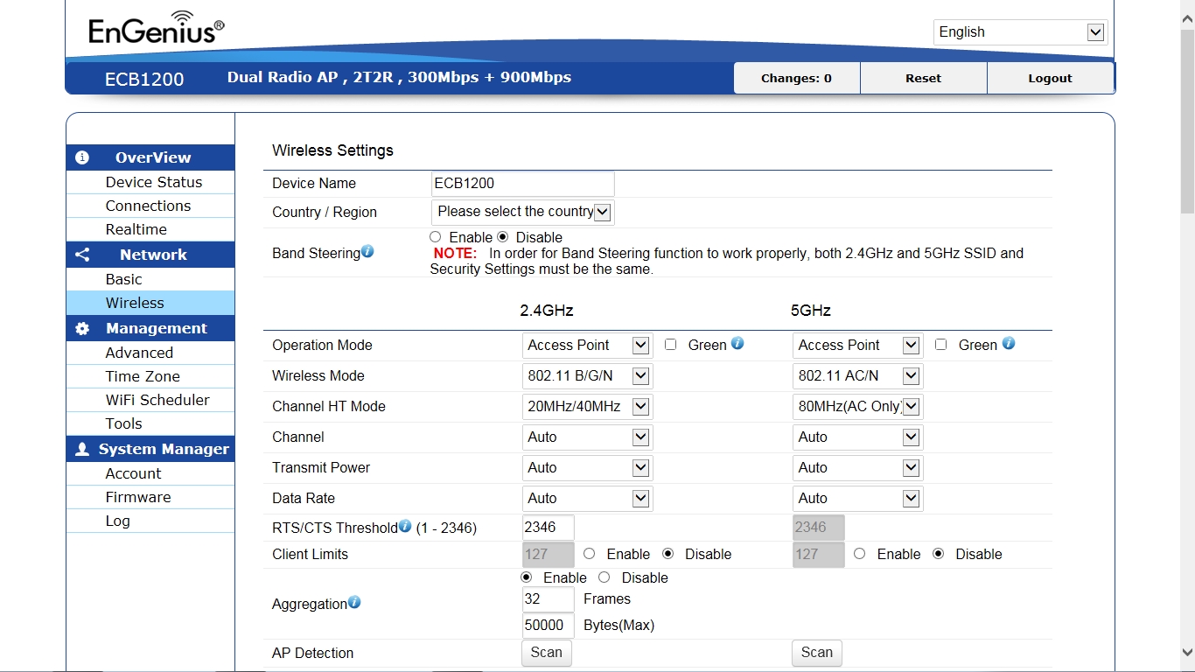Click the RTS/CTS Threshold info icon
Screen dimensions: 1195x672
pyautogui.click(x=405, y=527)
